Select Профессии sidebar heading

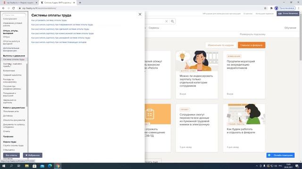click(x=8, y=137)
